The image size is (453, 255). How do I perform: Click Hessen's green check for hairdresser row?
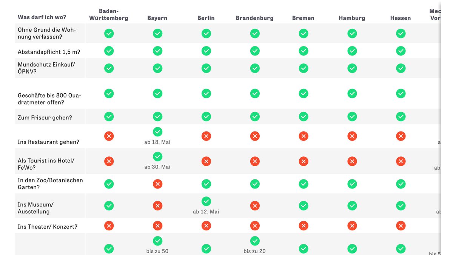[x=401, y=116]
